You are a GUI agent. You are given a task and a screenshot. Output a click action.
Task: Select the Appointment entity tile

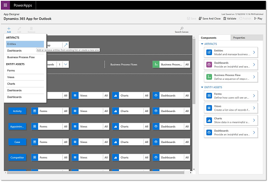pos(17,126)
